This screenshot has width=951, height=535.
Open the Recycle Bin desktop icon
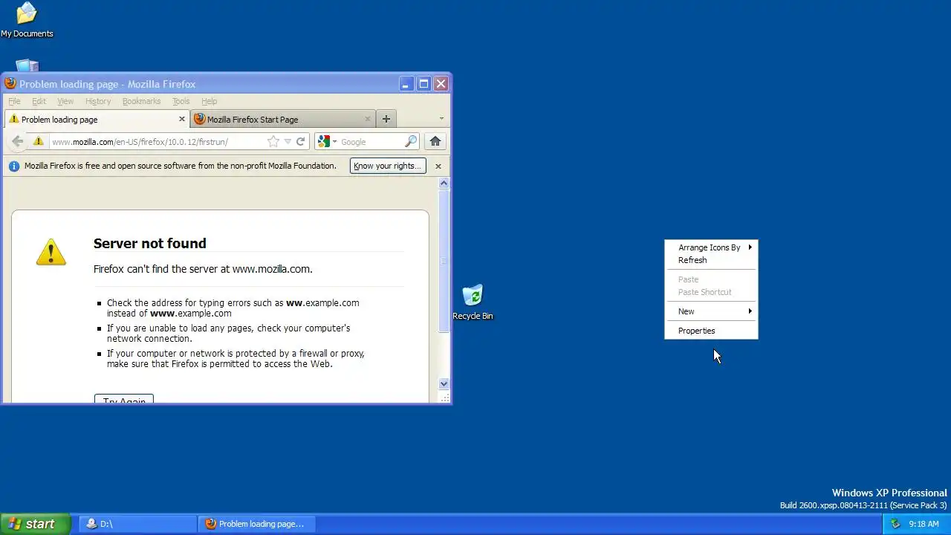473,302
